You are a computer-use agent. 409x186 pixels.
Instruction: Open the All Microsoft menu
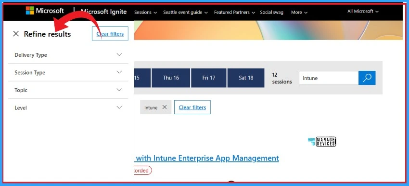(x=363, y=11)
